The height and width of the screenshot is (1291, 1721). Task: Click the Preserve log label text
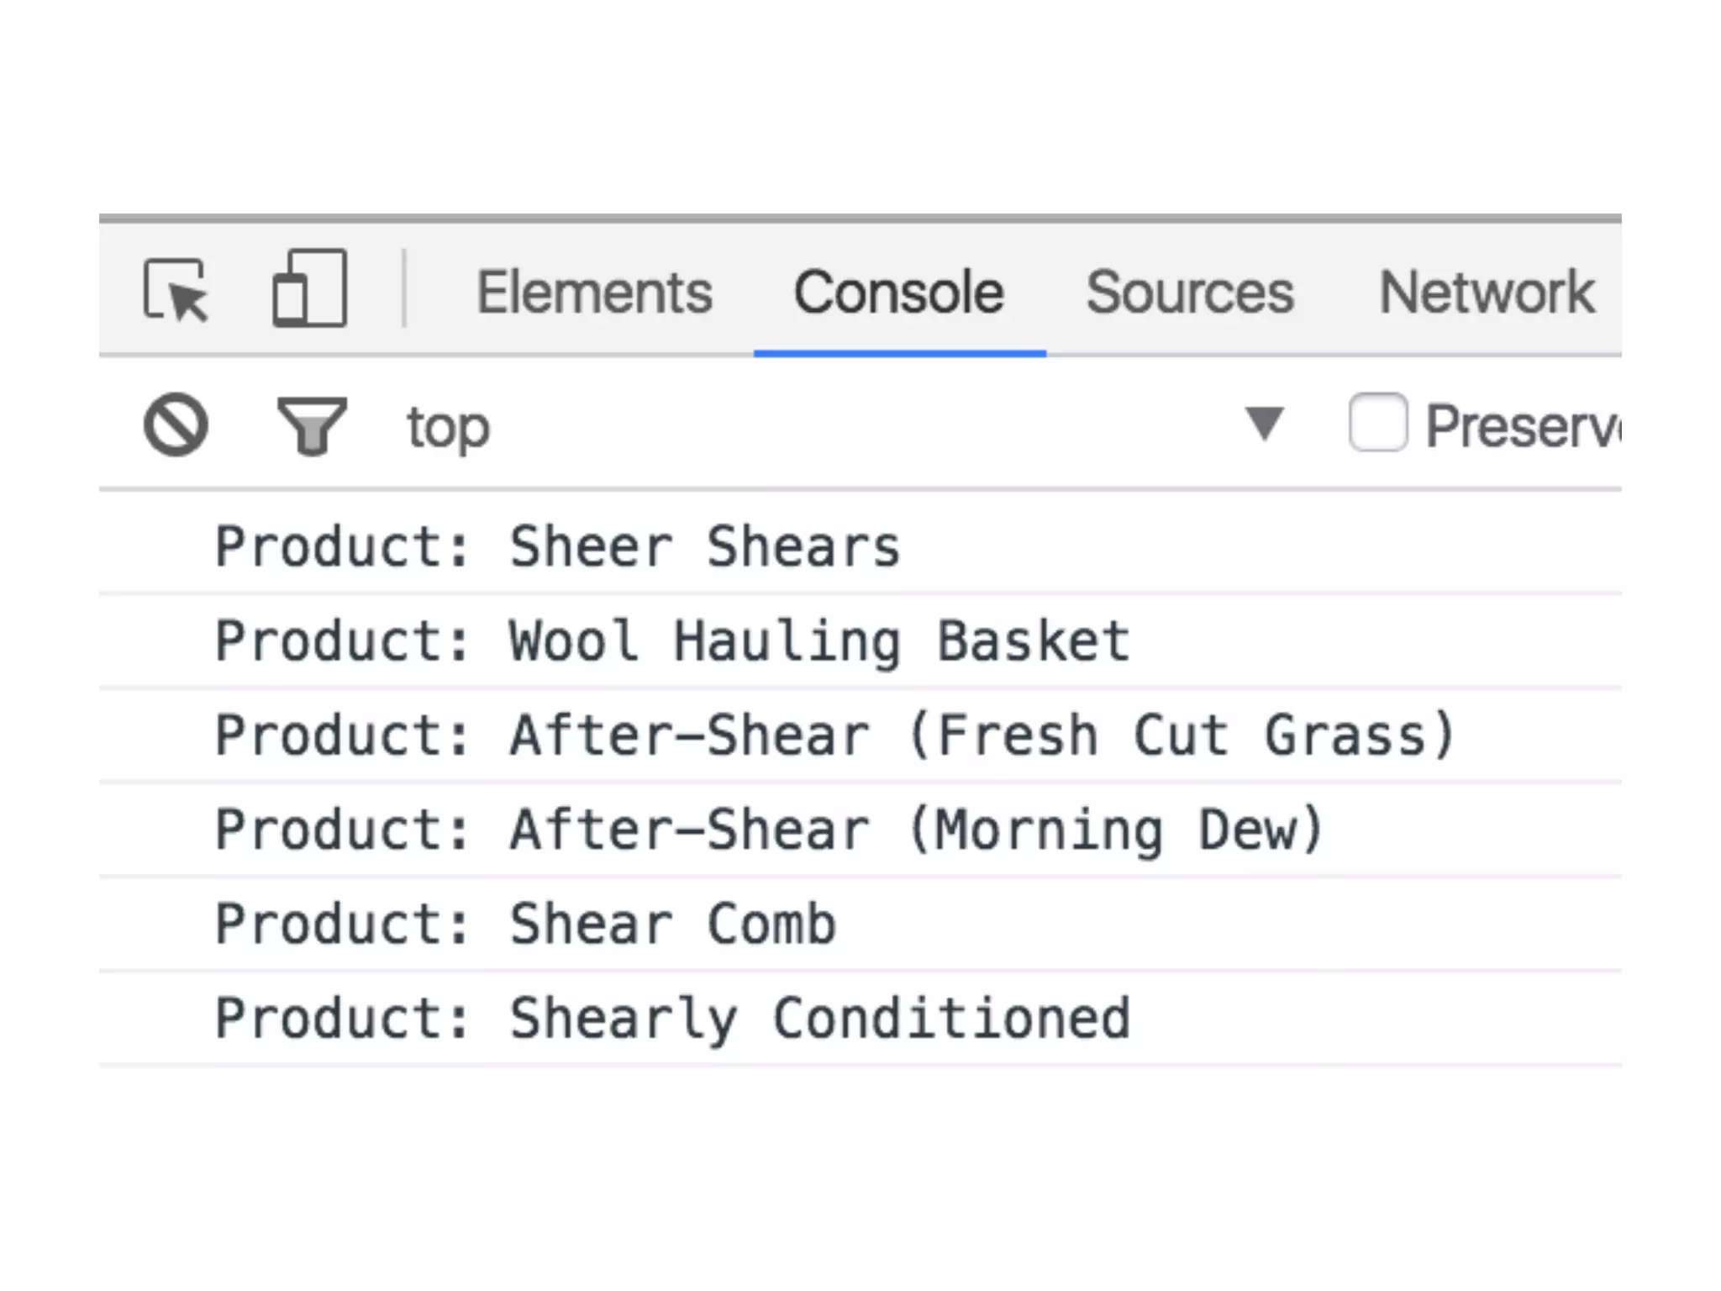click(1521, 426)
